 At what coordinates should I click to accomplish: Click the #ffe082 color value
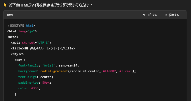[109, 71]
